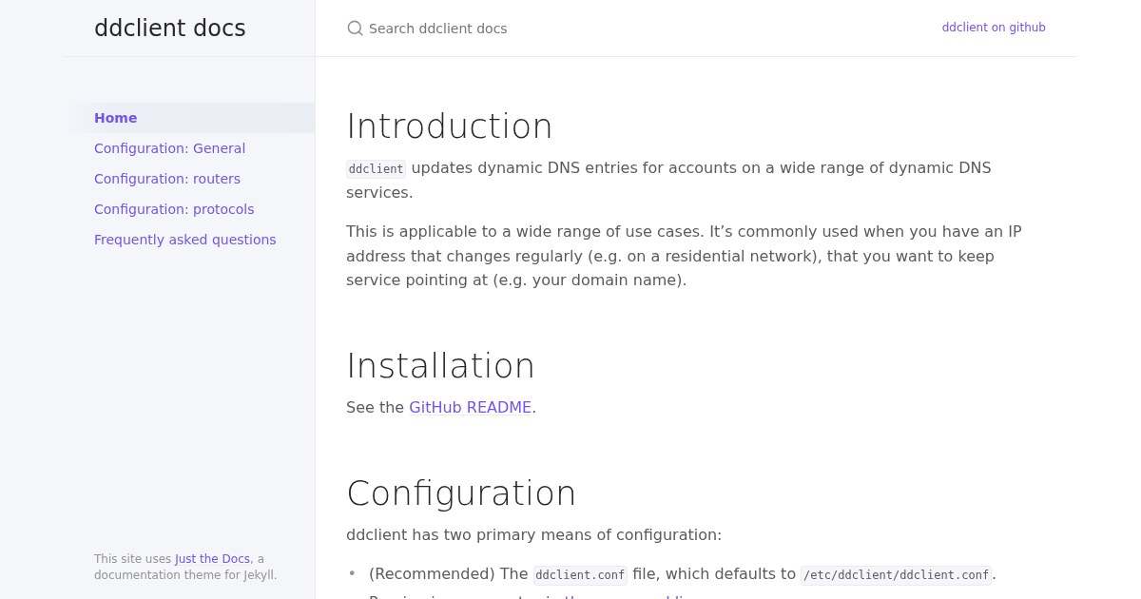Follow the GitHub README link
Screen dimensions: 1141x599
click(470, 407)
